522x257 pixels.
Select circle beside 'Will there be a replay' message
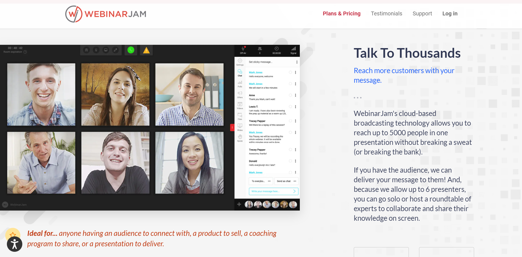pyautogui.click(x=290, y=121)
